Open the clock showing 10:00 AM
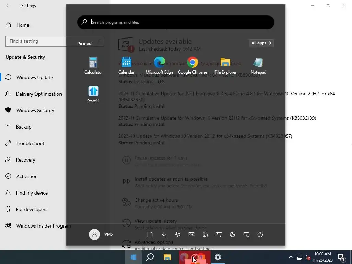Screen dimensions: 352x264 [322, 257]
